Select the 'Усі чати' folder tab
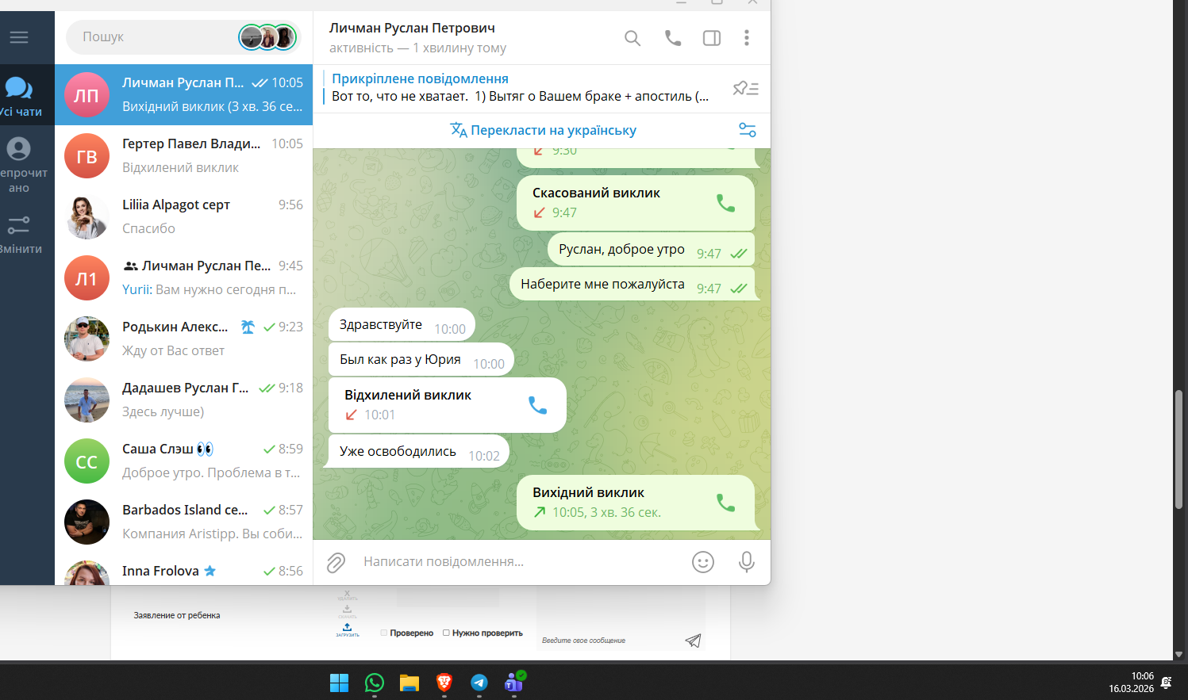This screenshot has height=700, width=1188. (21, 95)
